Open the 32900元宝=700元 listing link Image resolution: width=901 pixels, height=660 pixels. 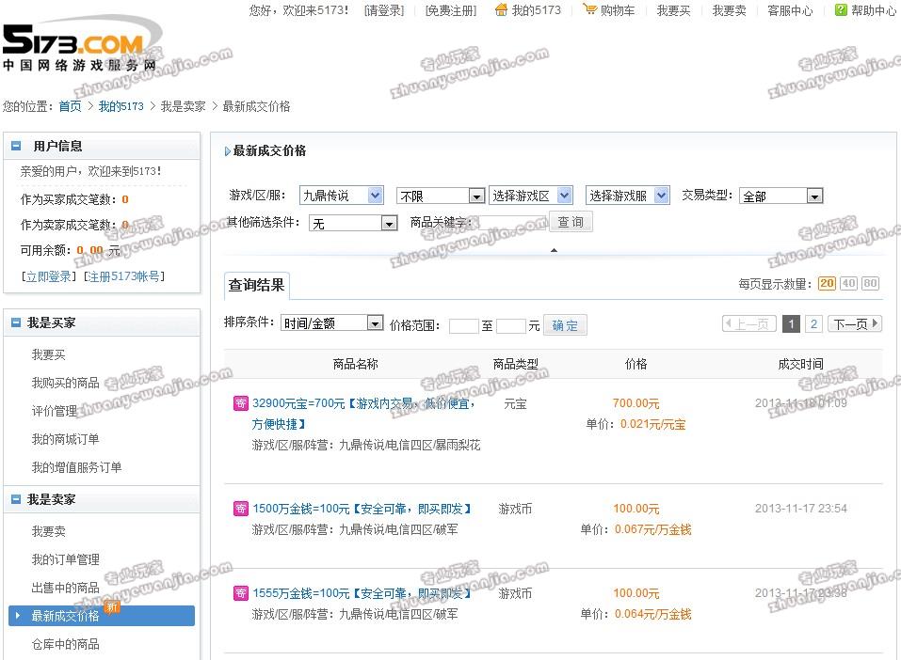click(364, 414)
